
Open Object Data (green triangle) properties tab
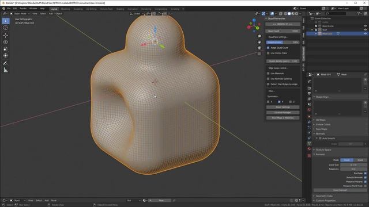pos(309,143)
